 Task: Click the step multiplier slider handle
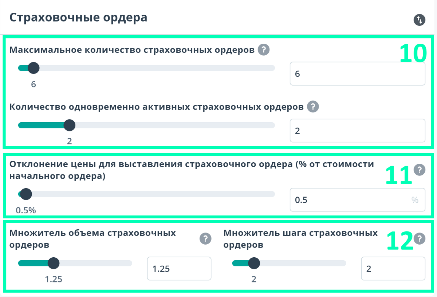tap(254, 263)
